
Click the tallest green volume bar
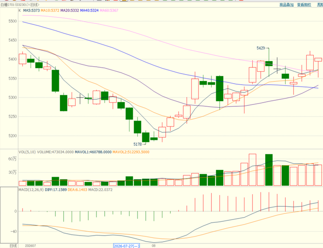click(269, 170)
